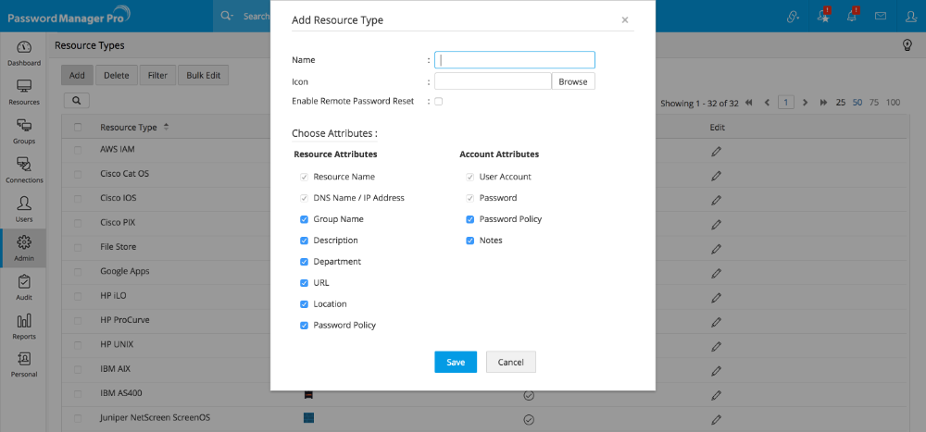Uncheck the Group Name attribute
This screenshot has height=432, width=926.
[x=304, y=219]
